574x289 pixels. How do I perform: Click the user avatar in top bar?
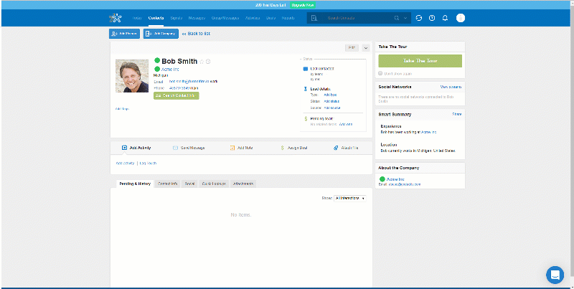[x=461, y=18]
